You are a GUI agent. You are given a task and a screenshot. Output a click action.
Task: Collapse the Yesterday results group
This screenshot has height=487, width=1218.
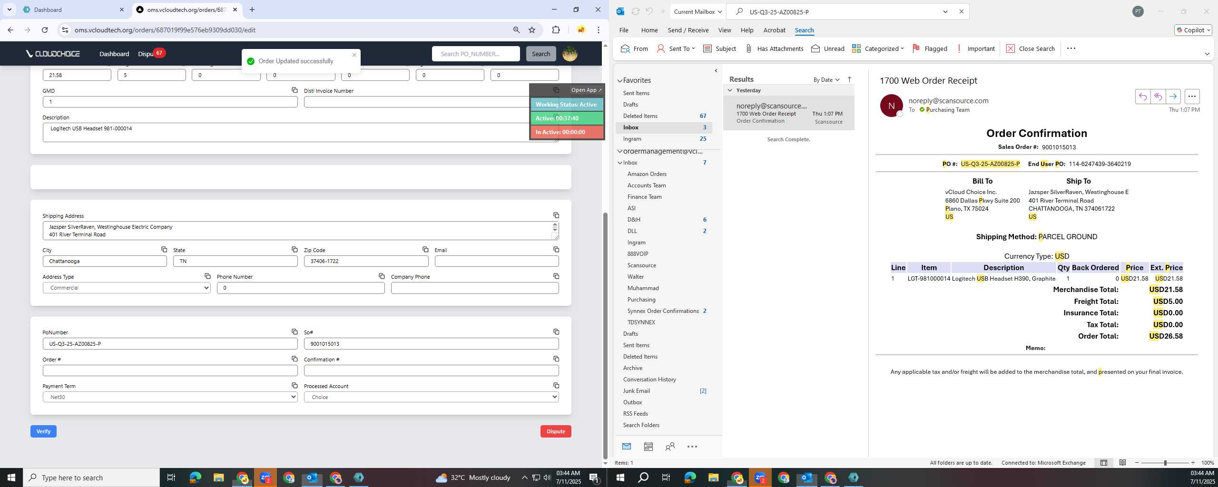click(x=730, y=90)
